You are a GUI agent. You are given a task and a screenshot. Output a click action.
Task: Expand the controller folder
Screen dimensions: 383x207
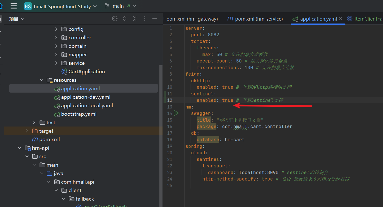56,38
